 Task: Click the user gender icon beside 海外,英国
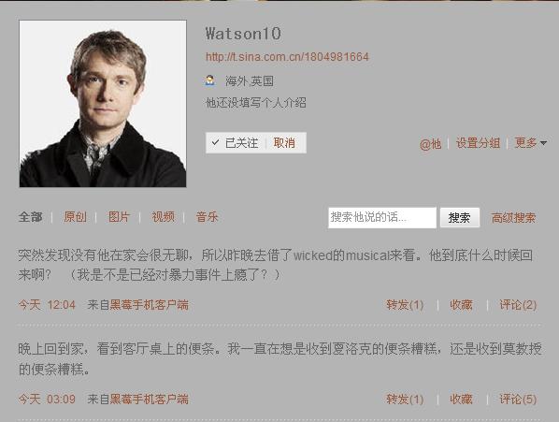[210, 80]
